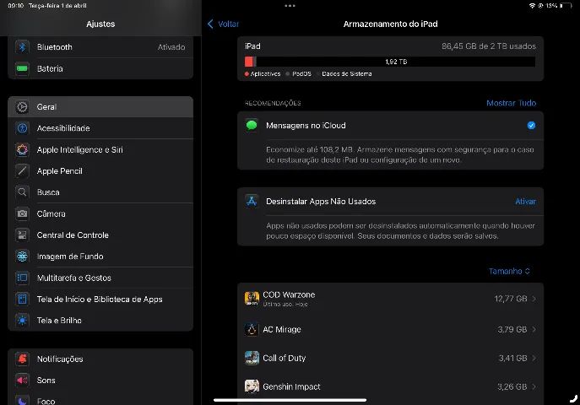Toggle the Mensagens no iCloud blue checkmark
Viewport: 580px width, 405px height.
tap(531, 125)
